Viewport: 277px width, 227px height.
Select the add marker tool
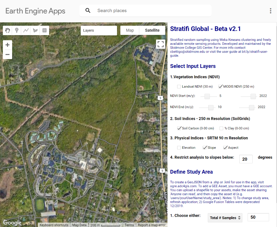point(17,30)
